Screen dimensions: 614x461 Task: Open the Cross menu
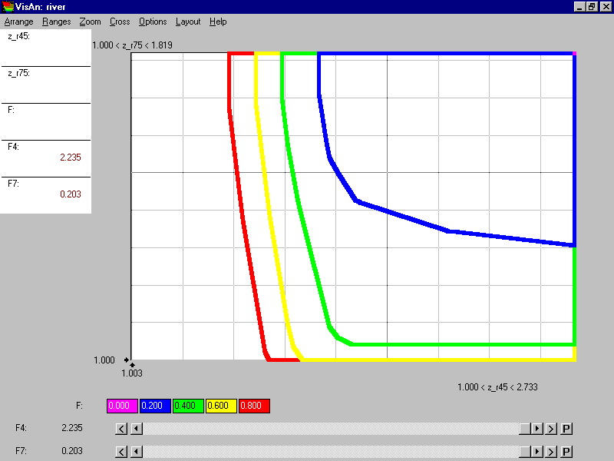(x=120, y=22)
